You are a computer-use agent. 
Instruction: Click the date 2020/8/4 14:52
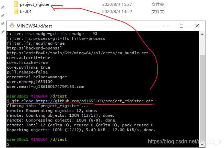(x=117, y=11)
